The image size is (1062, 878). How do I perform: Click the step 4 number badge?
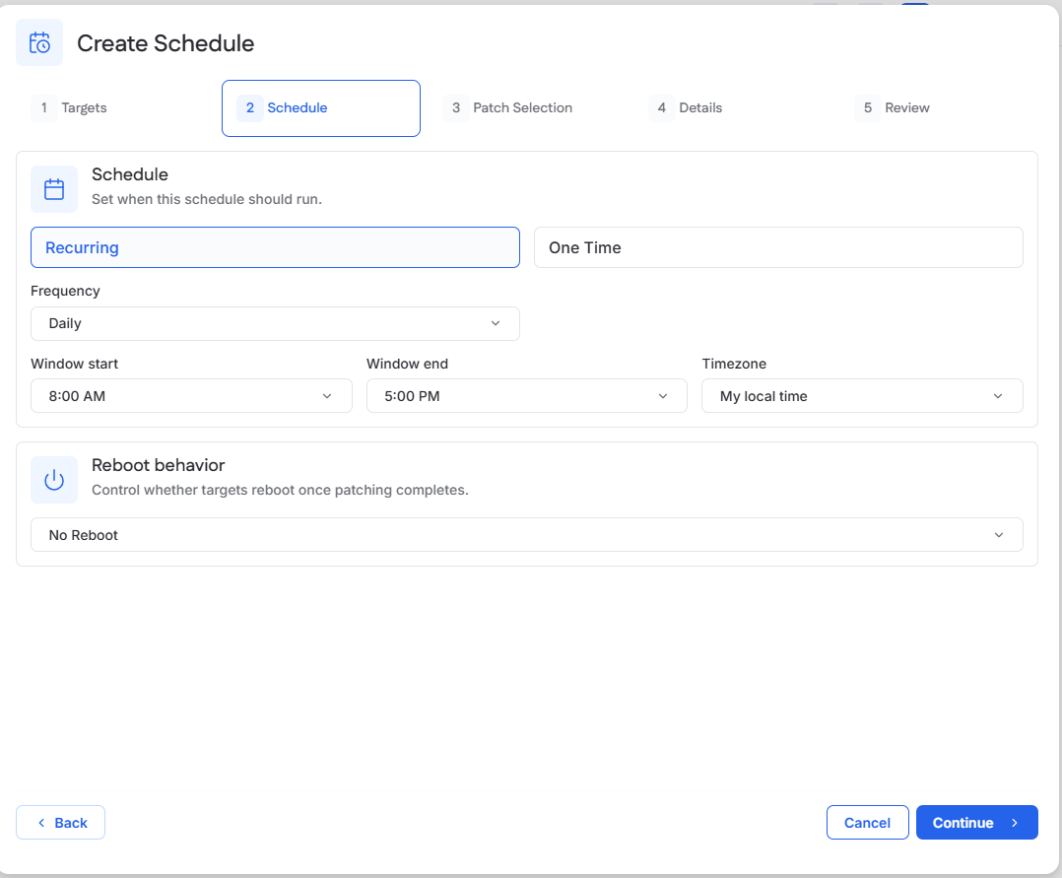[662, 107]
